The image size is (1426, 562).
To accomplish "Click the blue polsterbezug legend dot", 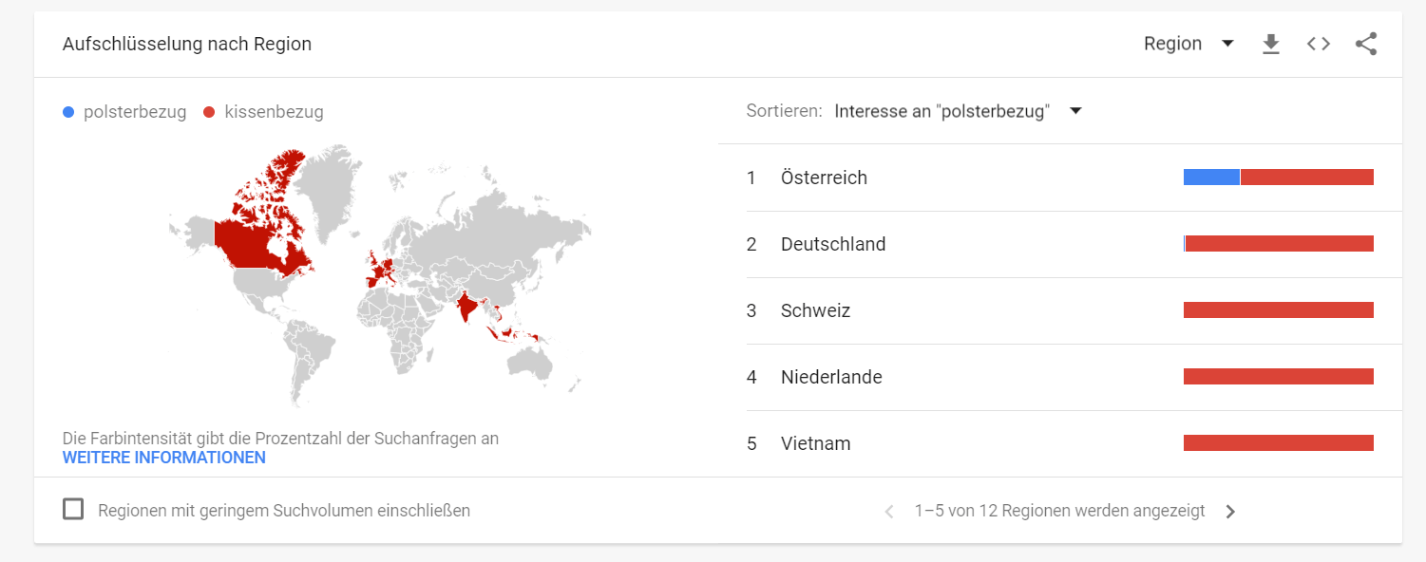I will (x=68, y=112).
